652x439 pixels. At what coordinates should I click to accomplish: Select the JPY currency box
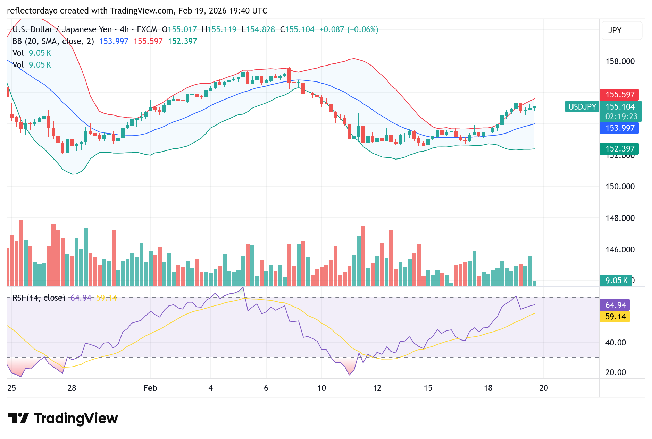pyautogui.click(x=622, y=30)
